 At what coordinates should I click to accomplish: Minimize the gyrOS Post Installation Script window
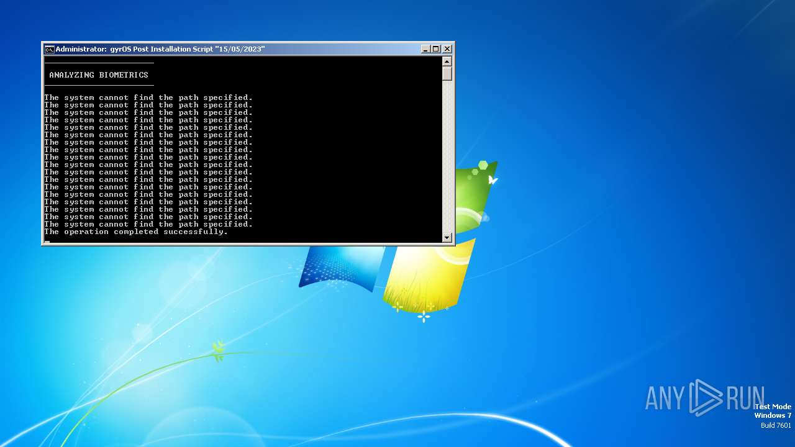(x=425, y=49)
